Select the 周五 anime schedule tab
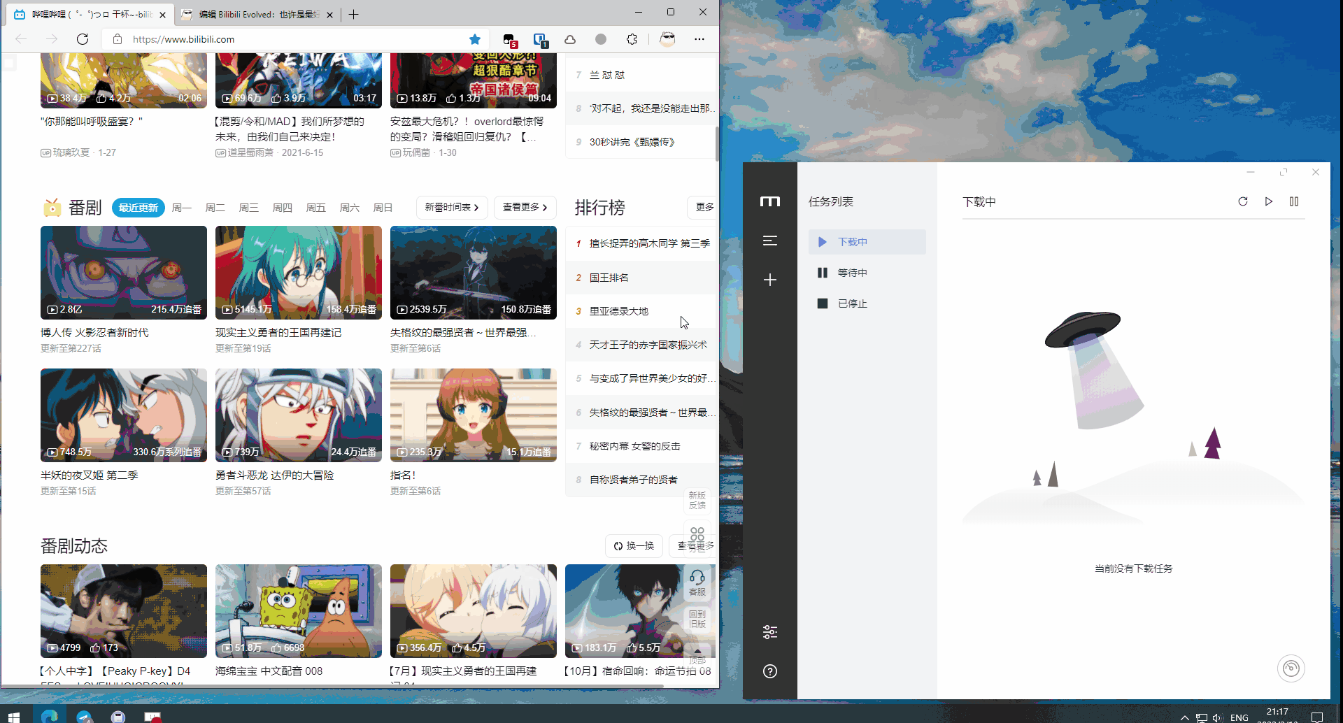 (316, 208)
